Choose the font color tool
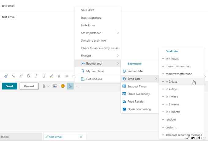Image resolution: width=208 pixels, height=141 pixels. pos(59,76)
